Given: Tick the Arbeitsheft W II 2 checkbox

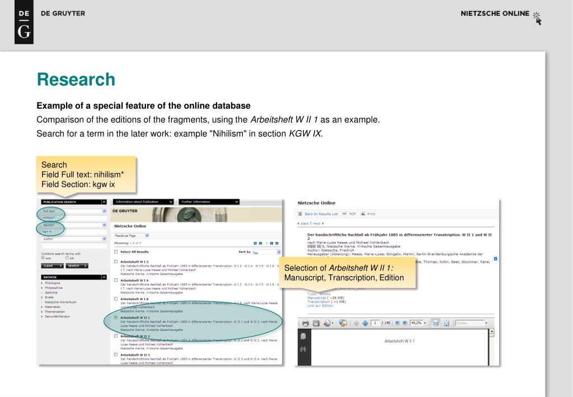Looking at the screenshot, I should click(116, 336).
